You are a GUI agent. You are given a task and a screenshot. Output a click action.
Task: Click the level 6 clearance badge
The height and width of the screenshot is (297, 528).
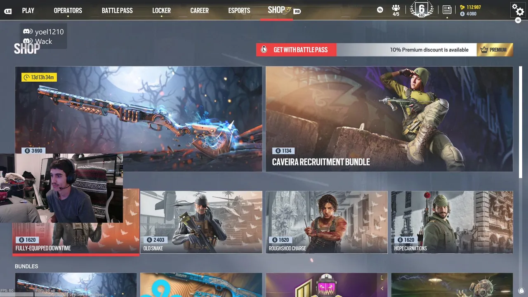(x=422, y=9)
